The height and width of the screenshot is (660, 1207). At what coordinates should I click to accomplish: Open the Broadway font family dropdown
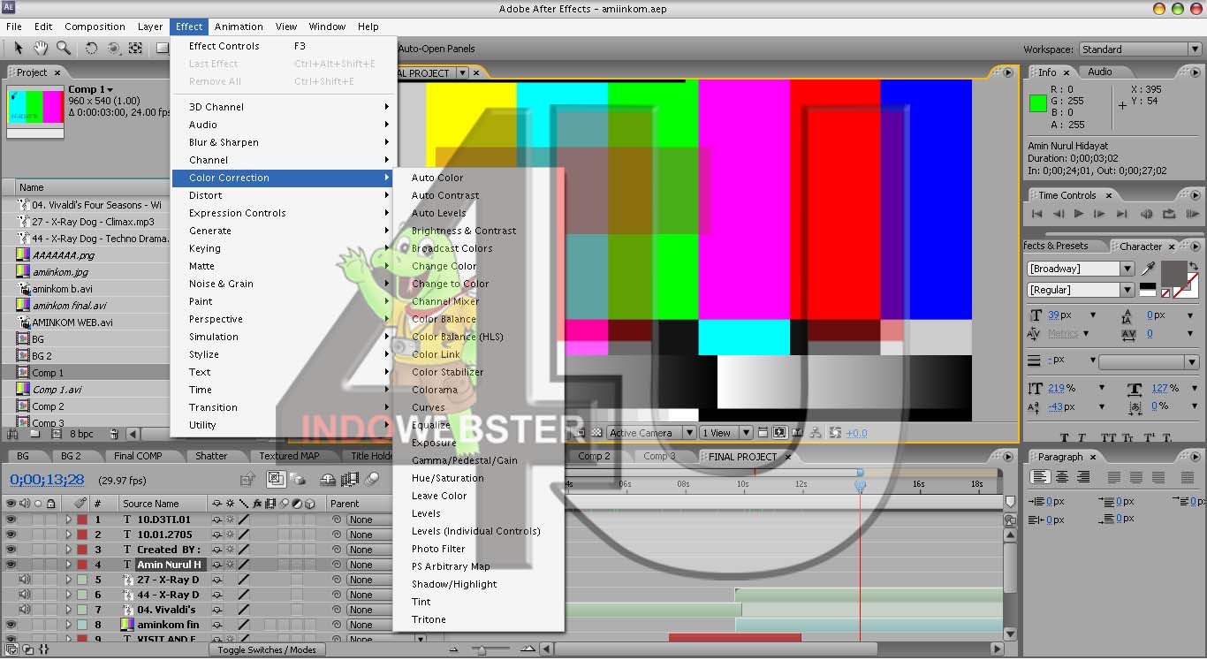[1127, 269]
